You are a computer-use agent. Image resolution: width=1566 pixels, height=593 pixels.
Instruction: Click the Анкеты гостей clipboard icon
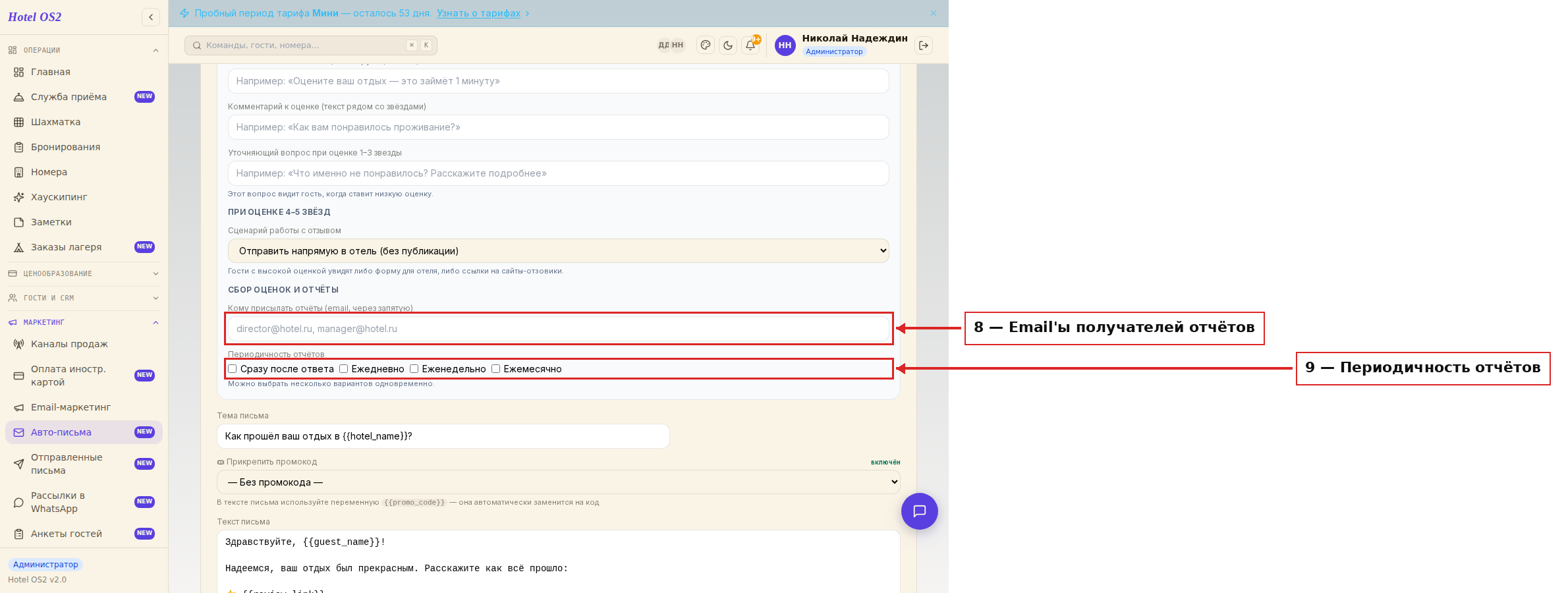18,534
